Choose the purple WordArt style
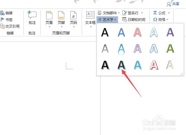The image size is (186, 135). (x=170, y=32)
